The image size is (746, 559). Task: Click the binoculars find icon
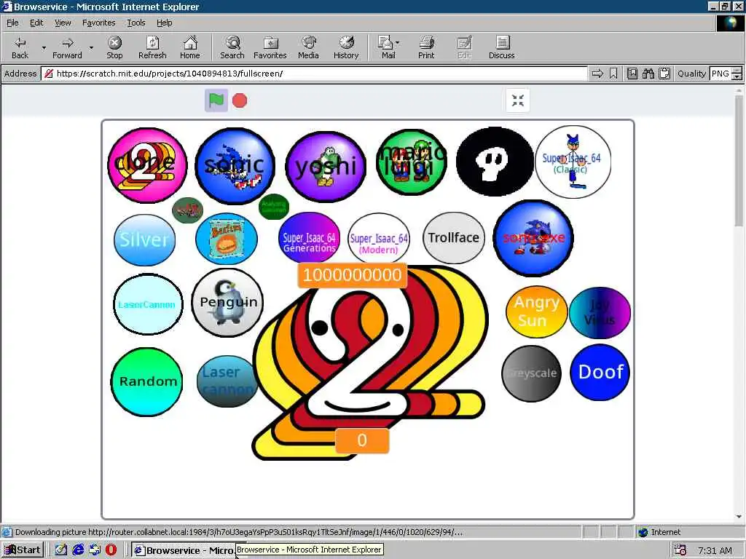point(648,74)
